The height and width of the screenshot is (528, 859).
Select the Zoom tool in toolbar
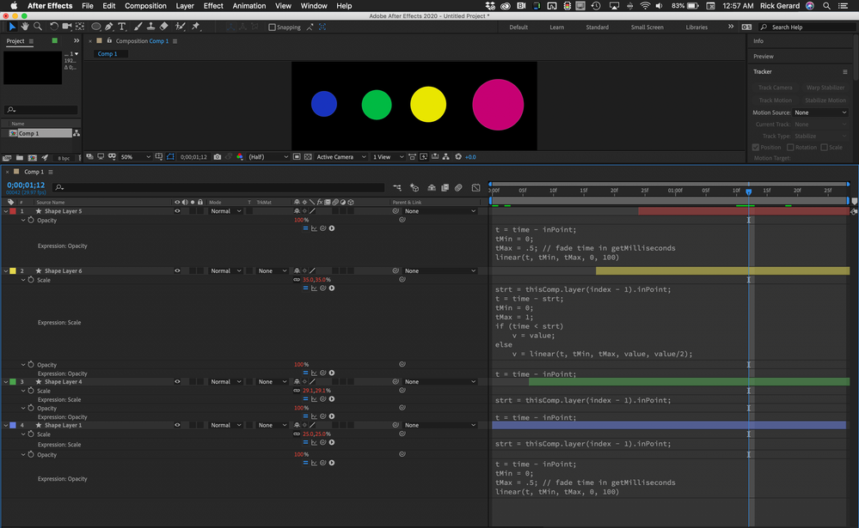coord(37,27)
